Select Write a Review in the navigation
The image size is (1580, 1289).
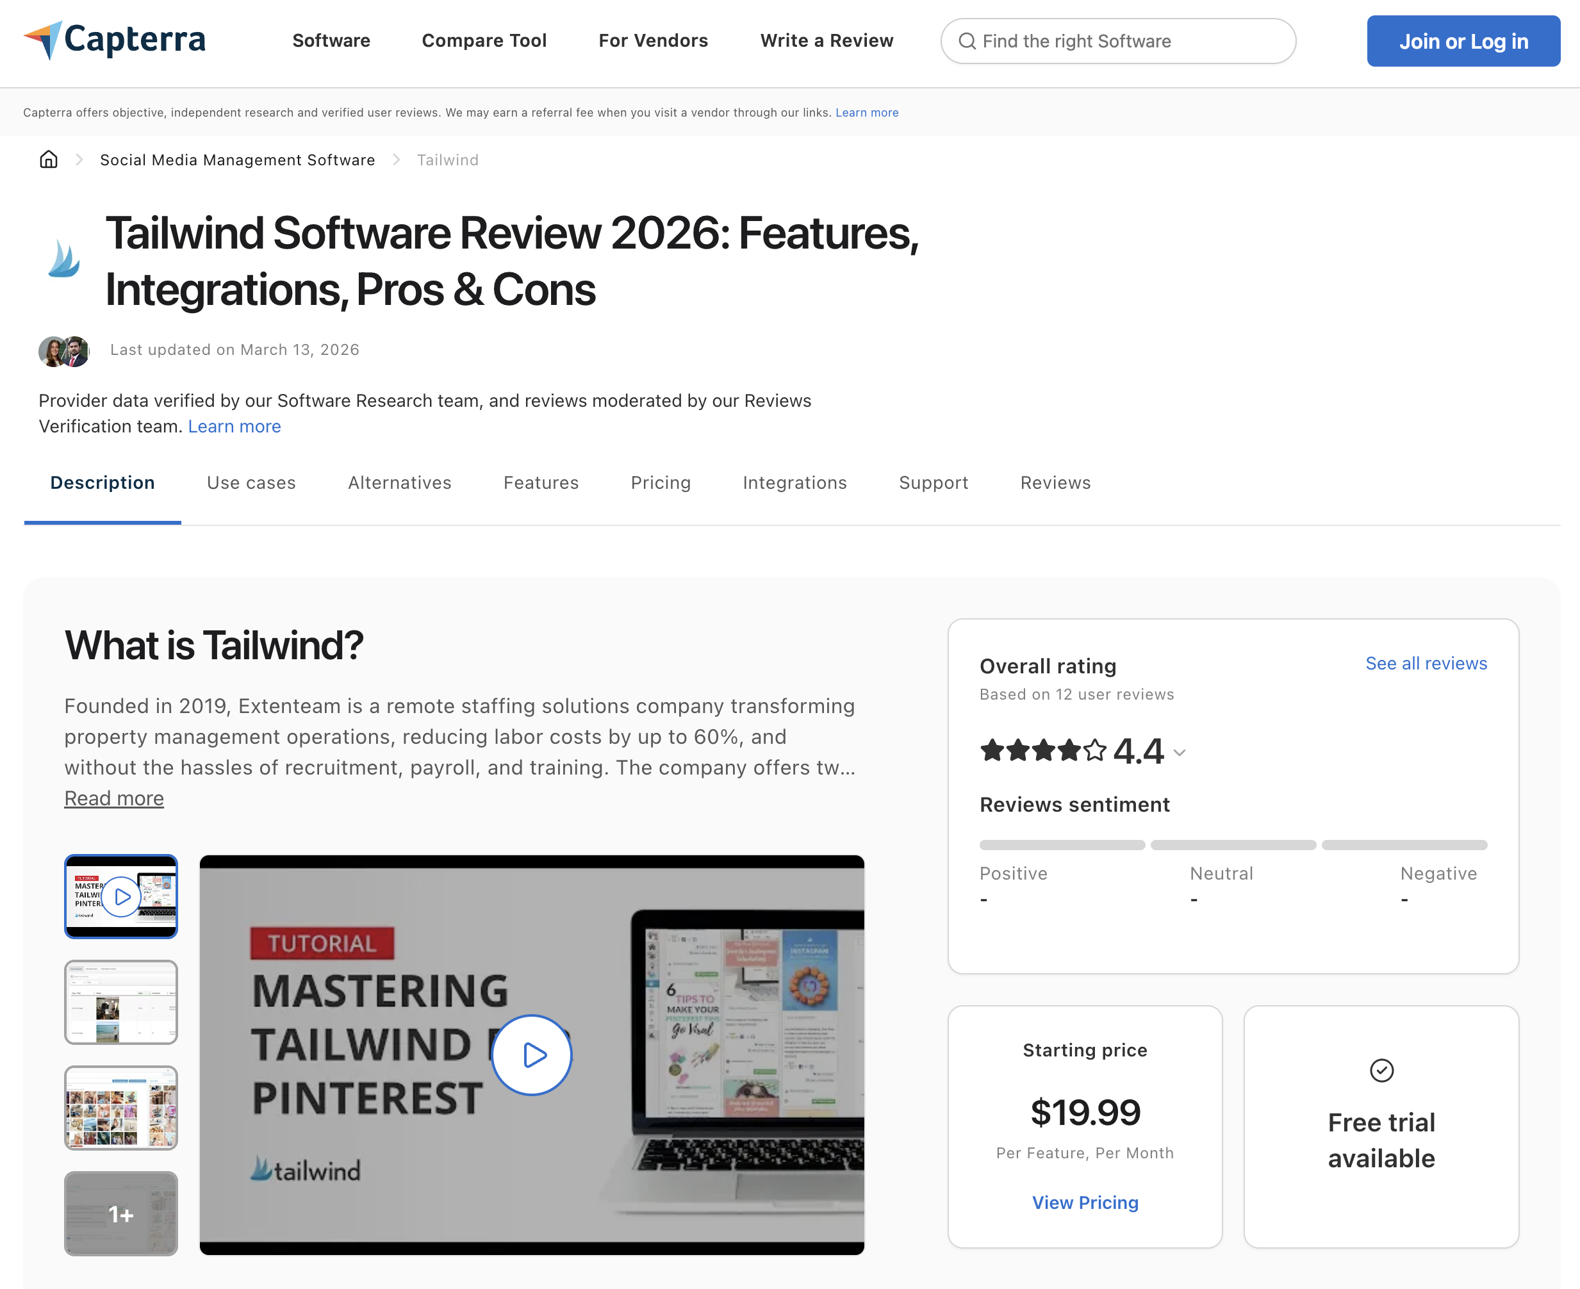[x=827, y=41]
